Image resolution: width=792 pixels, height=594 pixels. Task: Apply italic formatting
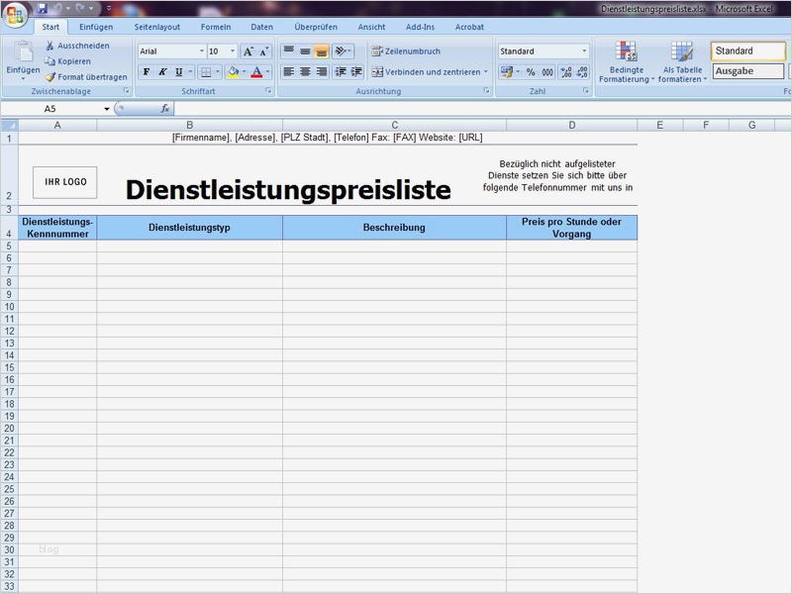tap(162, 71)
